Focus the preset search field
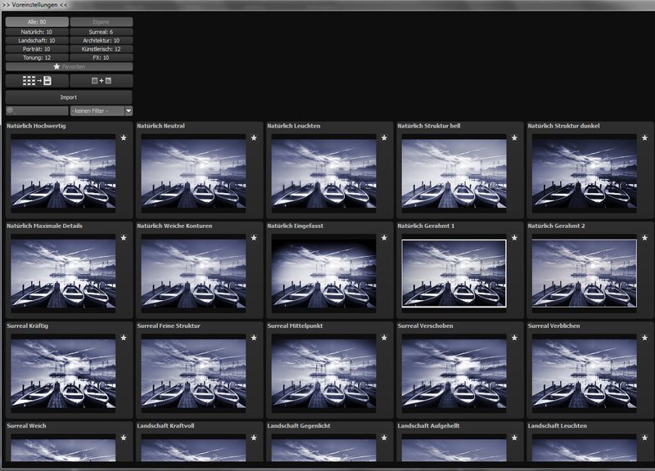 [x=37, y=111]
